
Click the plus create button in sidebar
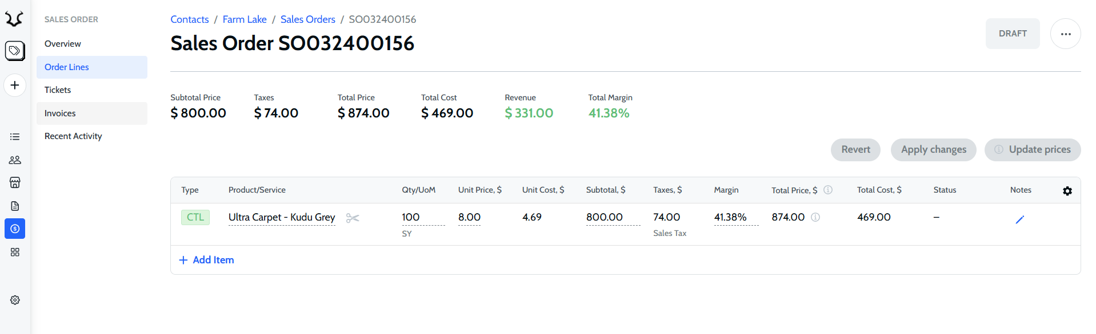pyautogui.click(x=15, y=85)
